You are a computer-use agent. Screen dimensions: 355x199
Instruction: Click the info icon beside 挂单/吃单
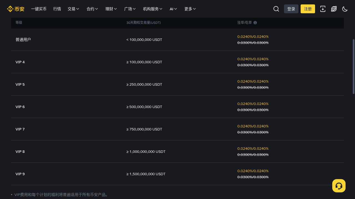pos(255,23)
